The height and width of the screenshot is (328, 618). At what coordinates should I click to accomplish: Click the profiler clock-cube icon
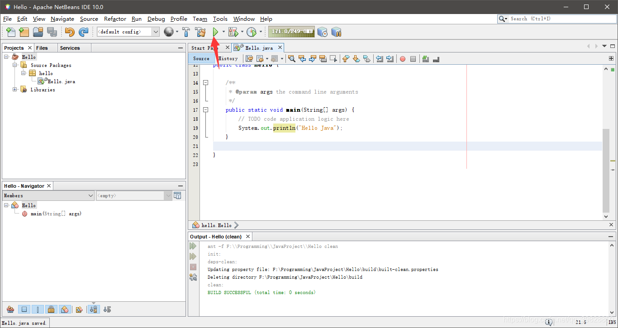coord(322,32)
